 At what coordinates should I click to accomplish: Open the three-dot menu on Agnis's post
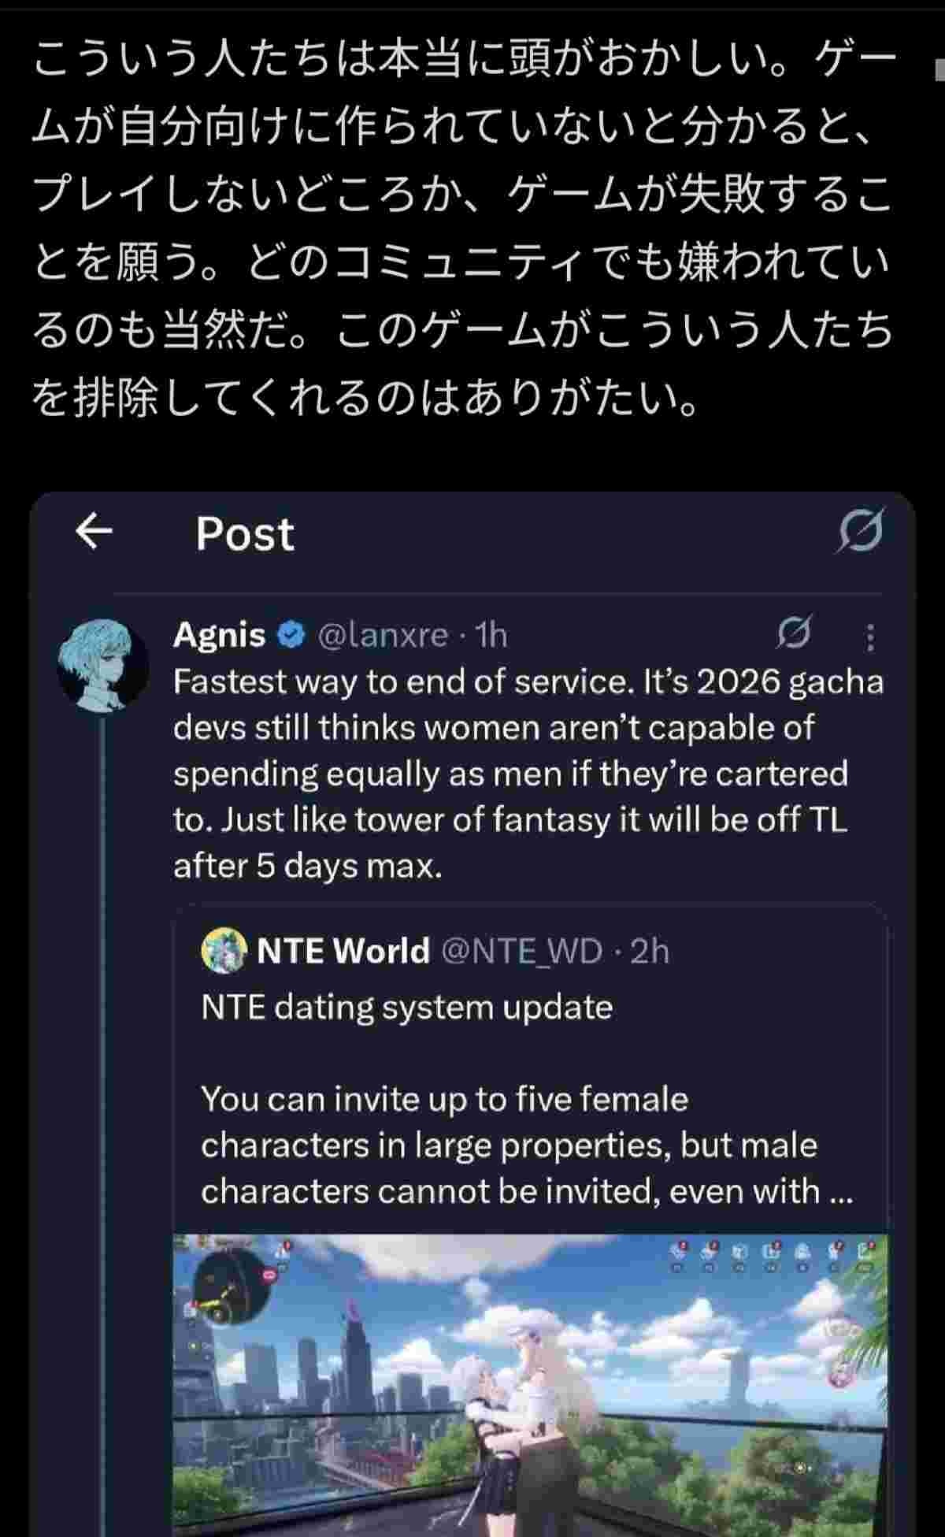(870, 637)
